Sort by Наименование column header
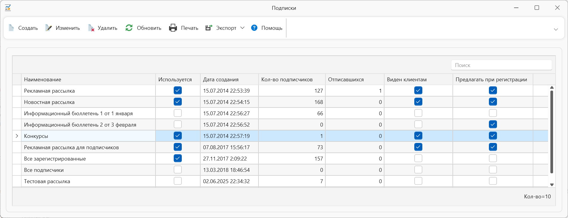Image resolution: width=568 pixels, height=218 pixels. point(88,80)
